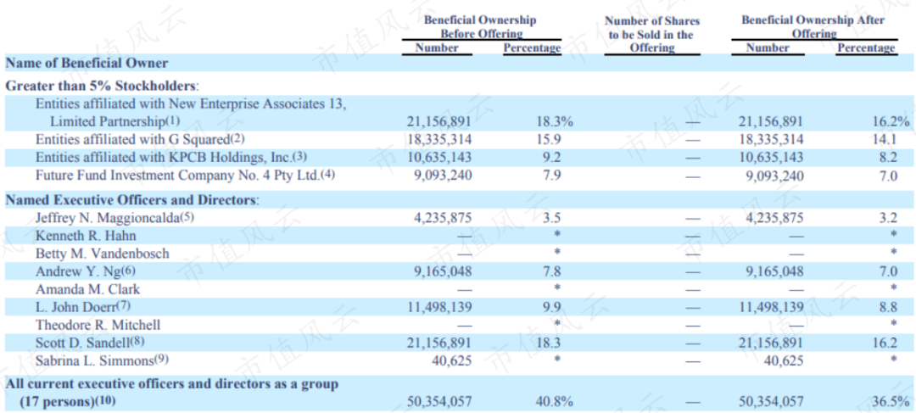Click 'Number of Shares to be Sold' header
This screenshot has height=413, width=916.
pyautogui.click(x=652, y=35)
